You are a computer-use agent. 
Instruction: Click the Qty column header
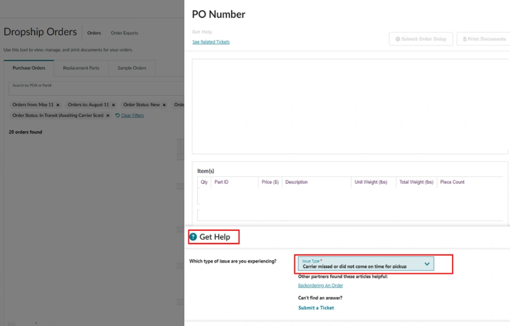(204, 182)
